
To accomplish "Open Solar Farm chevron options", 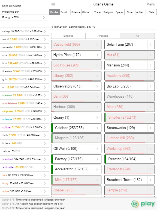I will pos(151,45).
